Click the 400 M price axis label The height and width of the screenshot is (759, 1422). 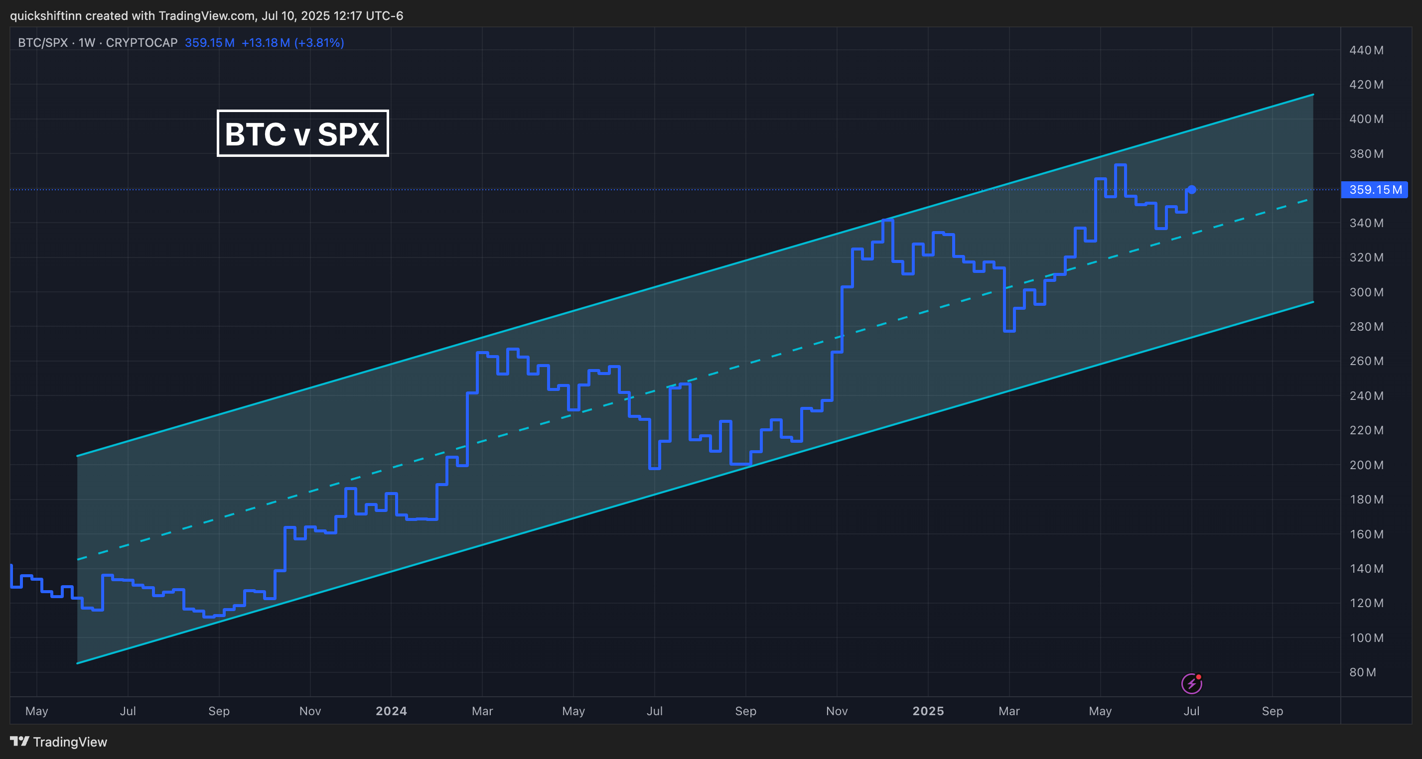(1366, 119)
